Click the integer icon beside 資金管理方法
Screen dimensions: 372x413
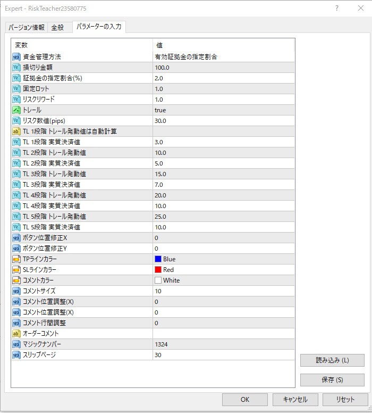tap(16, 57)
